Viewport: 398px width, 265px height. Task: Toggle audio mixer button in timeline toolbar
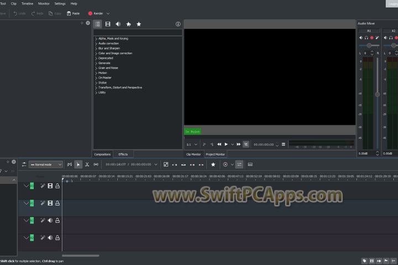[239, 165]
